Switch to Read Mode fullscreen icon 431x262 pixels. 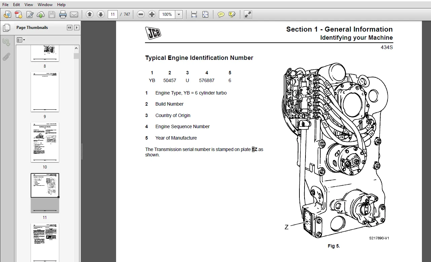pyautogui.click(x=248, y=14)
